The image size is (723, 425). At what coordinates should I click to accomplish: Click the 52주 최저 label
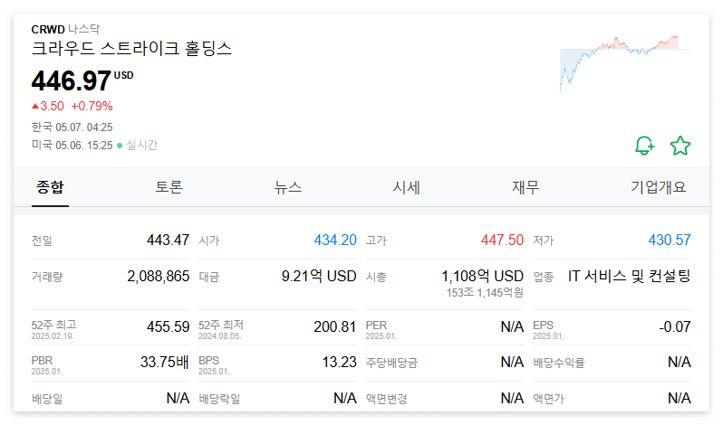click(221, 326)
